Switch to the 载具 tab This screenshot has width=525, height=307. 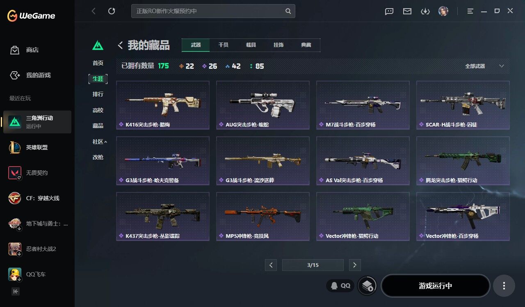tap(251, 45)
